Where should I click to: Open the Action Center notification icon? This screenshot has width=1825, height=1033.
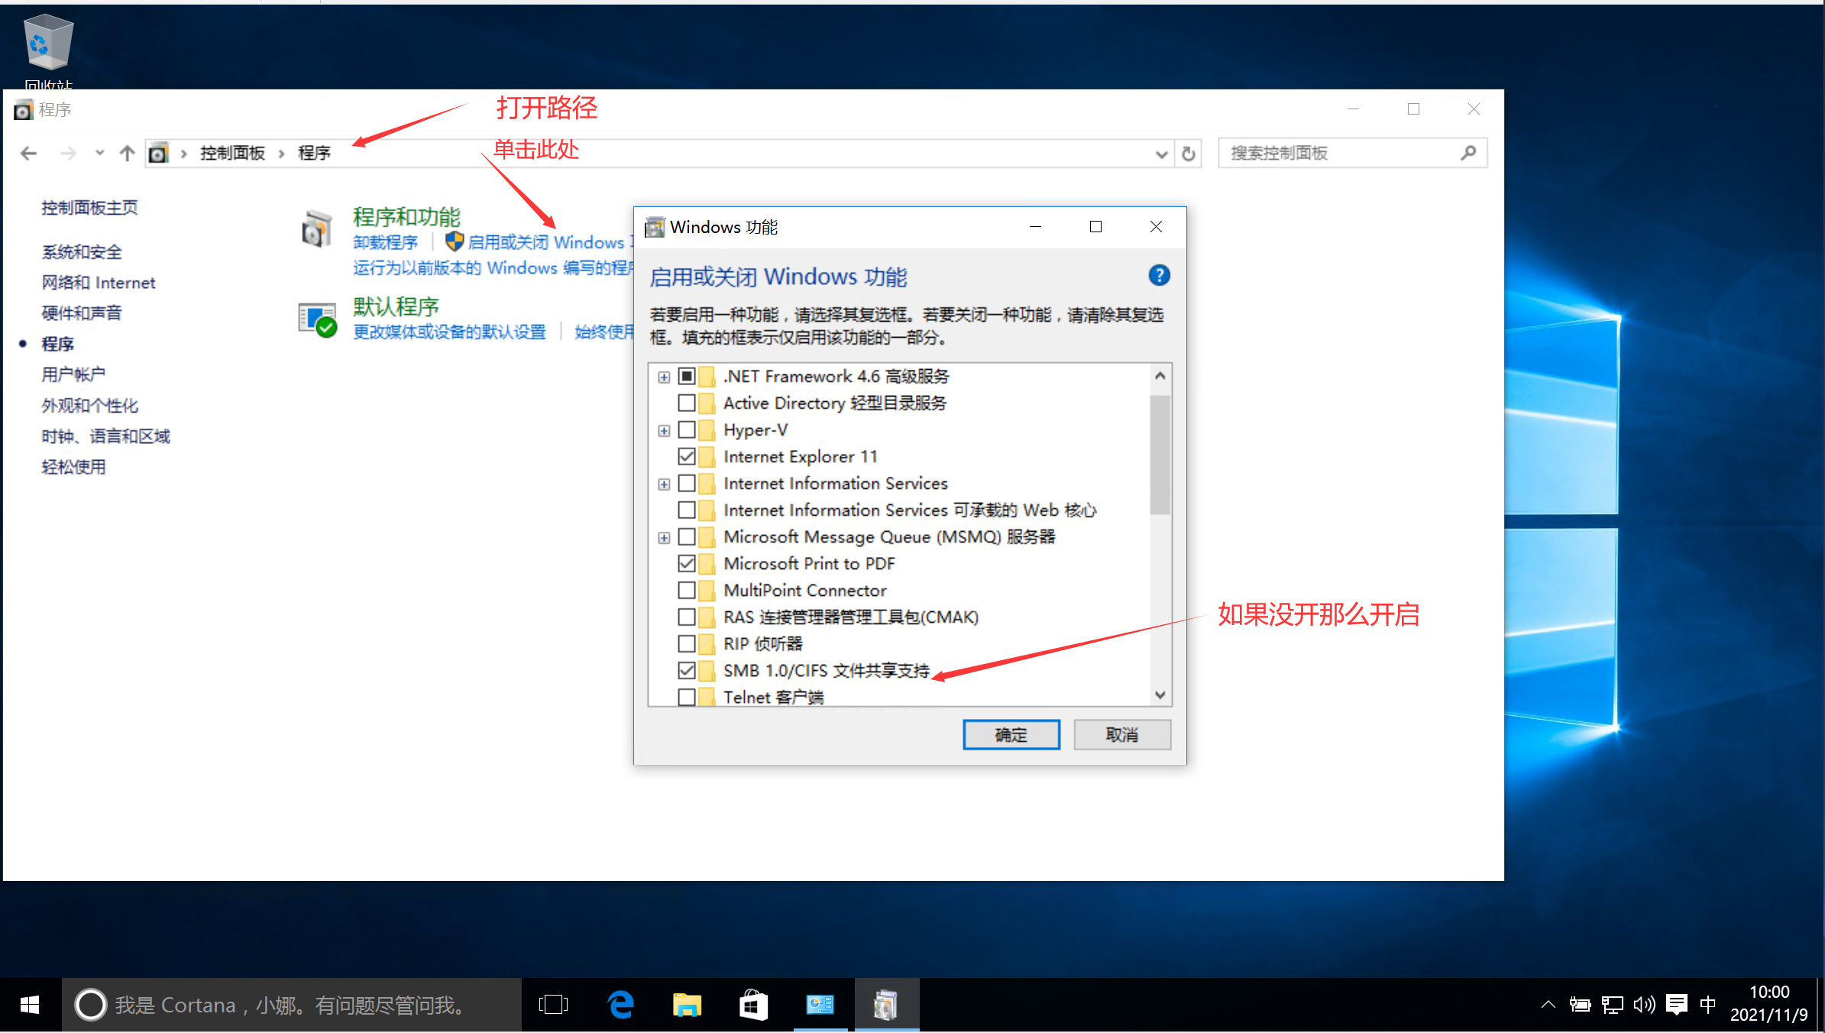(1677, 1005)
